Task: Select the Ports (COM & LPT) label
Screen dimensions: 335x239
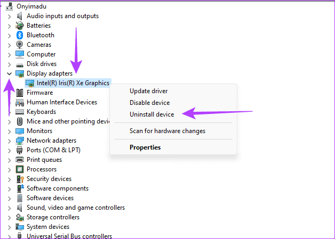Action: (53, 150)
